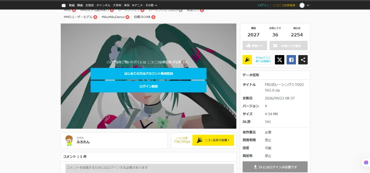The width and height of the screenshot is (370, 173).
Task: Click file name FRO式レーシングミク2025V2.0.zip
Action: [x=284, y=87]
